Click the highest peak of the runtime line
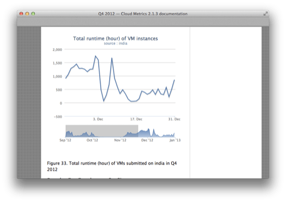286x202 pixels. click(95, 56)
